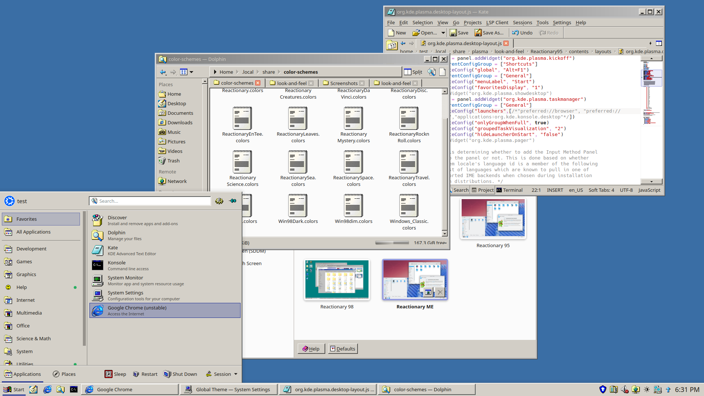Image resolution: width=704 pixels, height=396 pixels.
Task: Open the view mode dropdown arrow in Dolphin
Action: tap(191, 72)
